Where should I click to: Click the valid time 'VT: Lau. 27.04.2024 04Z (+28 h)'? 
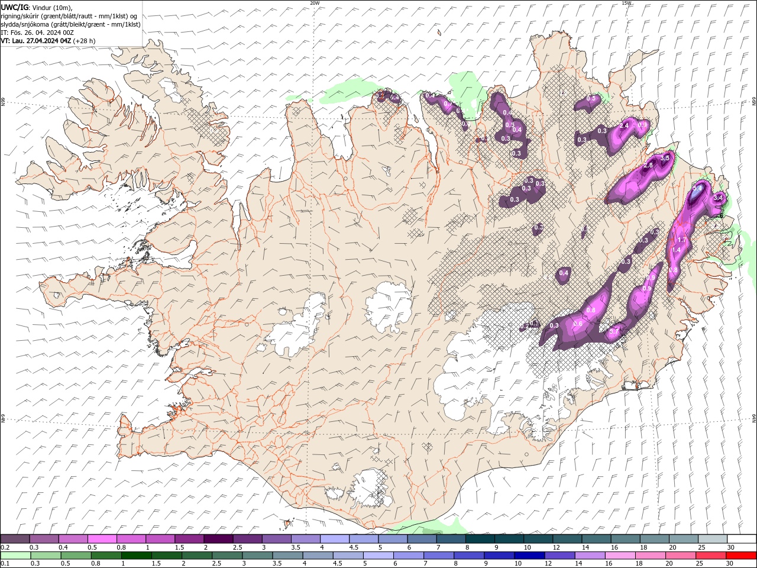tap(48, 41)
